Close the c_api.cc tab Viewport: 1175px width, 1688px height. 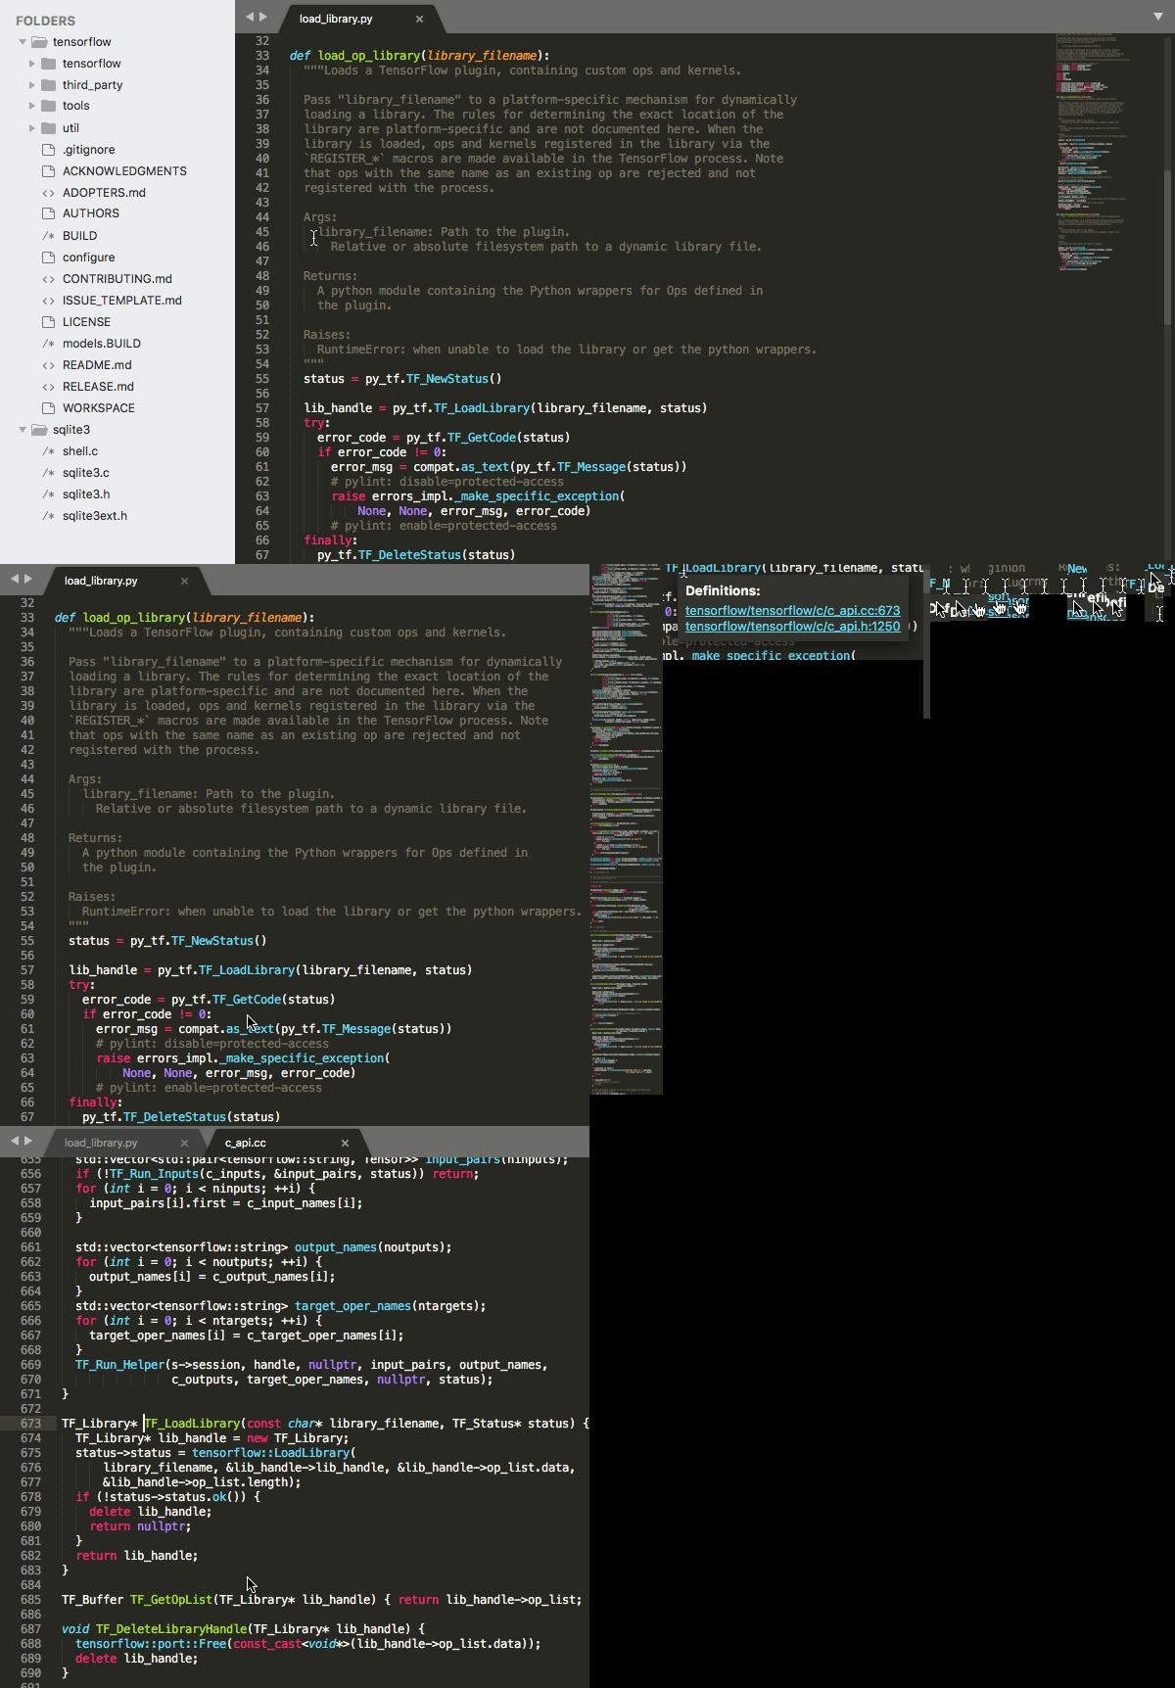tap(345, 1143)
